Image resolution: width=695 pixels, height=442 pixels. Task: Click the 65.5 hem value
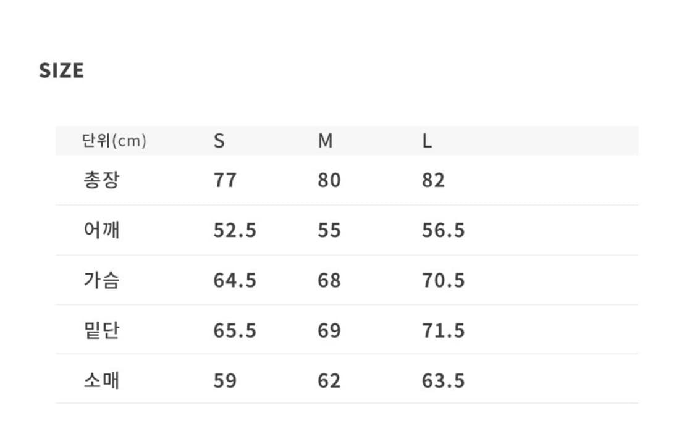coord(235,330)
